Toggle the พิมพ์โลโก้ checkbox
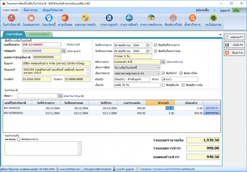 click(x=164, y=73)
